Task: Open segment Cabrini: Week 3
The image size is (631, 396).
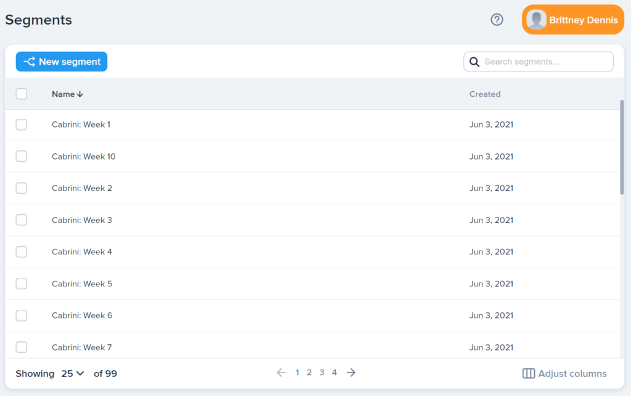Action: tap(82, 220)
